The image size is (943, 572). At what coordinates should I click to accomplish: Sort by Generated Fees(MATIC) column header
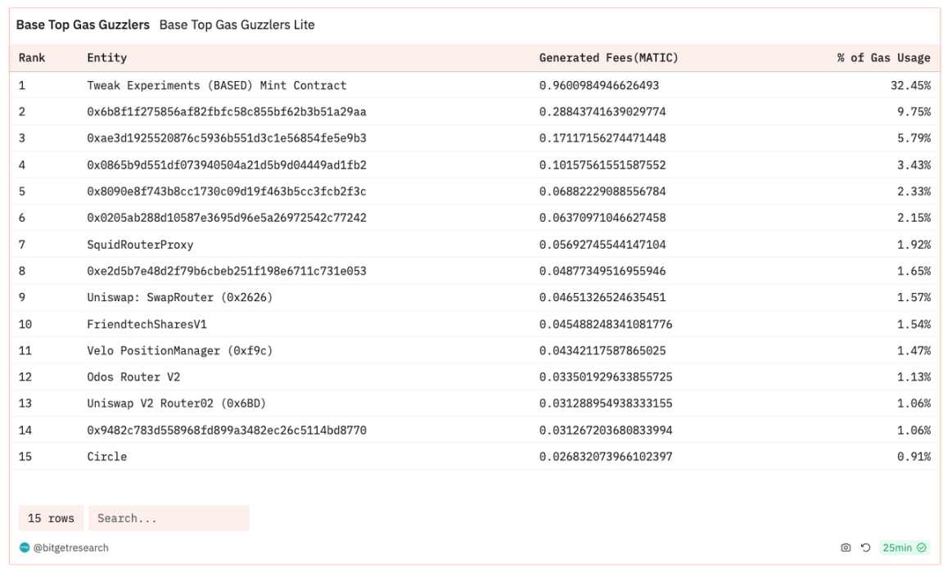click(x=608, y=58)
